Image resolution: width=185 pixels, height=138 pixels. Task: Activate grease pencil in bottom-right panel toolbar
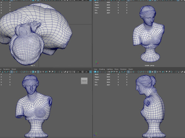(124, 72)
